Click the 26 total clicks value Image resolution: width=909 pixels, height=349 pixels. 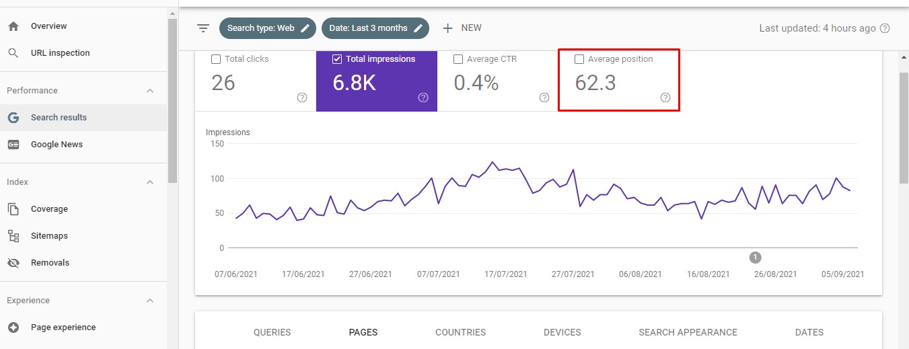tap(223, 83)
